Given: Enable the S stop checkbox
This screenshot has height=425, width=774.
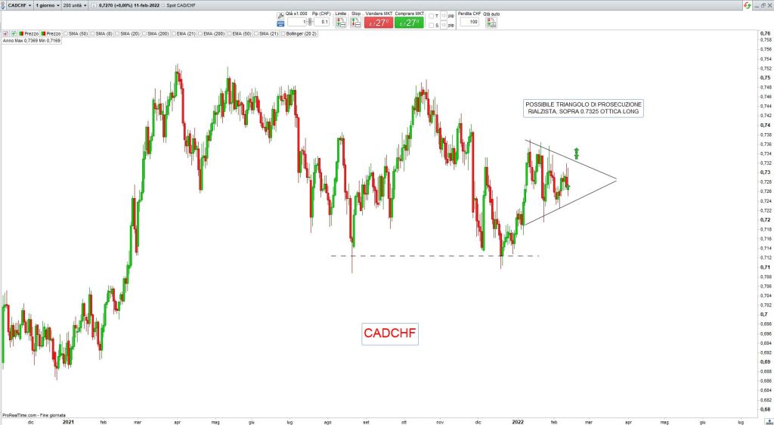Looking at the screenshot, I should (x=431, y=25).
